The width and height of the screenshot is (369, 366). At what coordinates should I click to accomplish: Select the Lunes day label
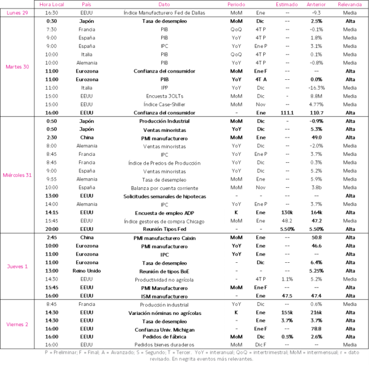point(17,12)
